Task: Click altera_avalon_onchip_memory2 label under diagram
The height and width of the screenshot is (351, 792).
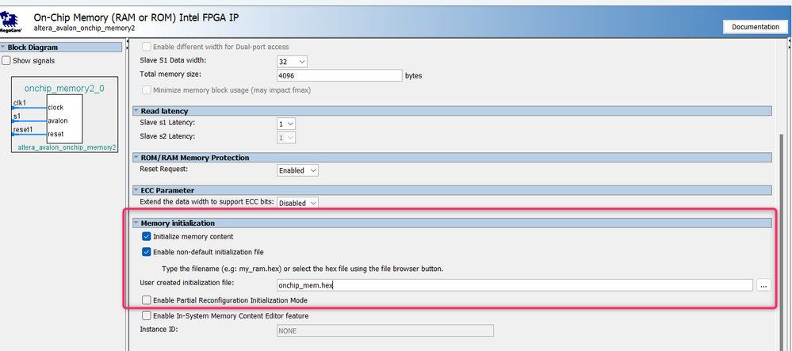Action: (67, 148)
